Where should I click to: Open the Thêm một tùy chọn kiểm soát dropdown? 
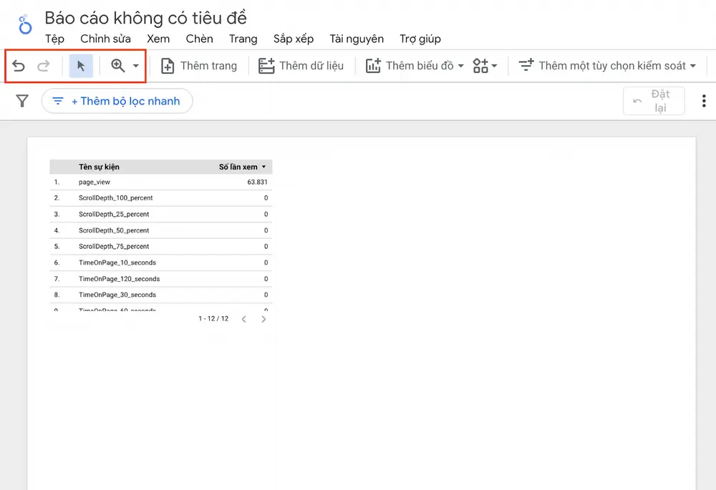(607, 66)
